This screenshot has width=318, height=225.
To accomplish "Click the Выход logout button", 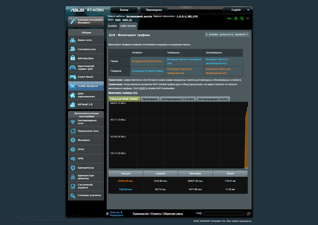I will pyautogui.click(x=124, y=10).
